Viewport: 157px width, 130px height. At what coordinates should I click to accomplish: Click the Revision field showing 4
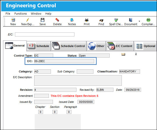55,90
